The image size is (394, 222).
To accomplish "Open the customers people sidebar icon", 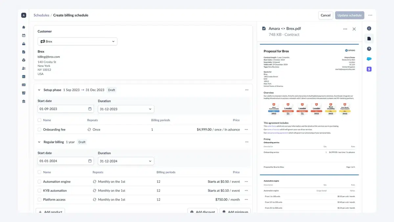I will point(24,68).
